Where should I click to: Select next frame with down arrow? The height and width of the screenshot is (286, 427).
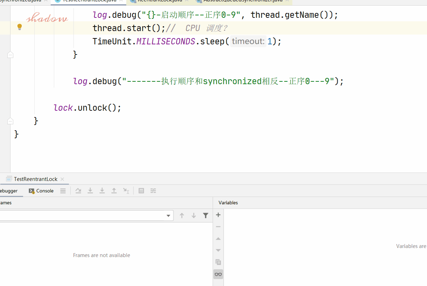pos(194,215)
